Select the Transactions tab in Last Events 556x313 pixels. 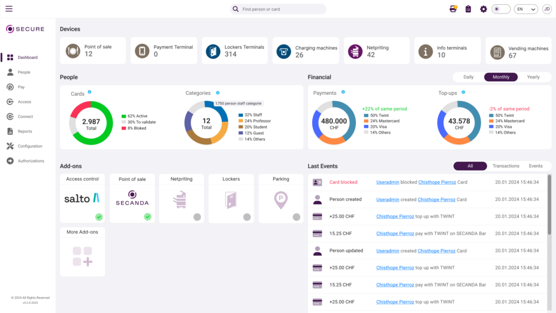tap(506, 166)
